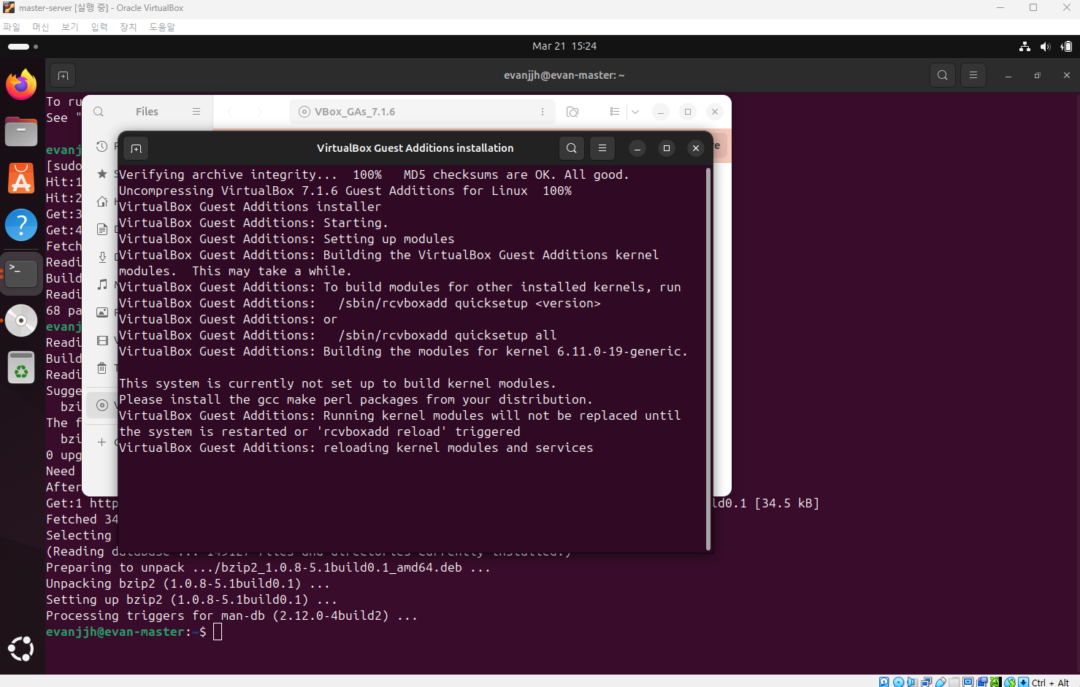This screenshot has height=687, width=1080.
Task: Select the Terminal icon in the dock
Action: (21, 273)
